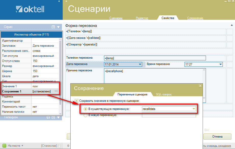Close the Сохранение dialog with X
The width and height of the screenshot is (235, 149).
pos(200,86)
